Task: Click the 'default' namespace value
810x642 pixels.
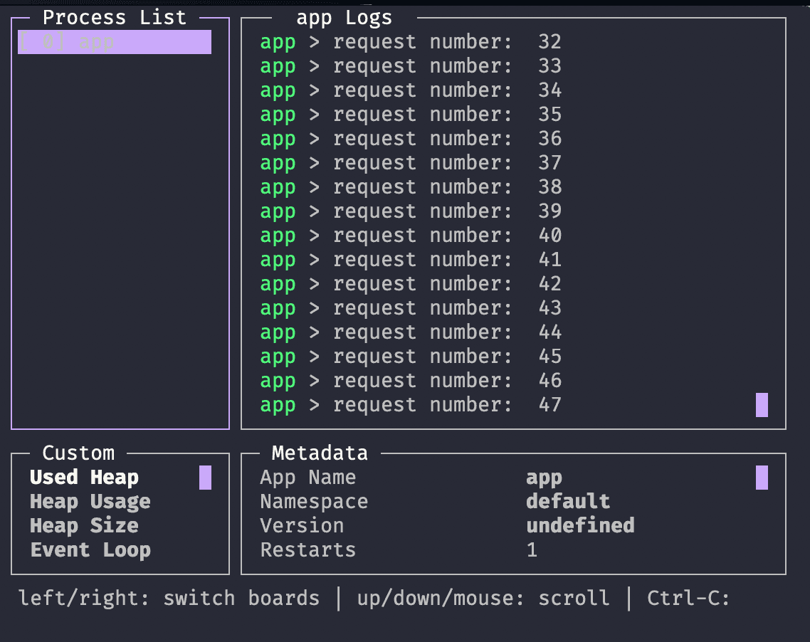Action: point(568,502)
